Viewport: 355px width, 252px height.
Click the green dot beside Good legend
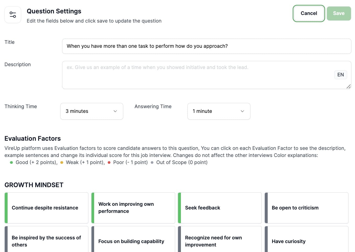11,163
